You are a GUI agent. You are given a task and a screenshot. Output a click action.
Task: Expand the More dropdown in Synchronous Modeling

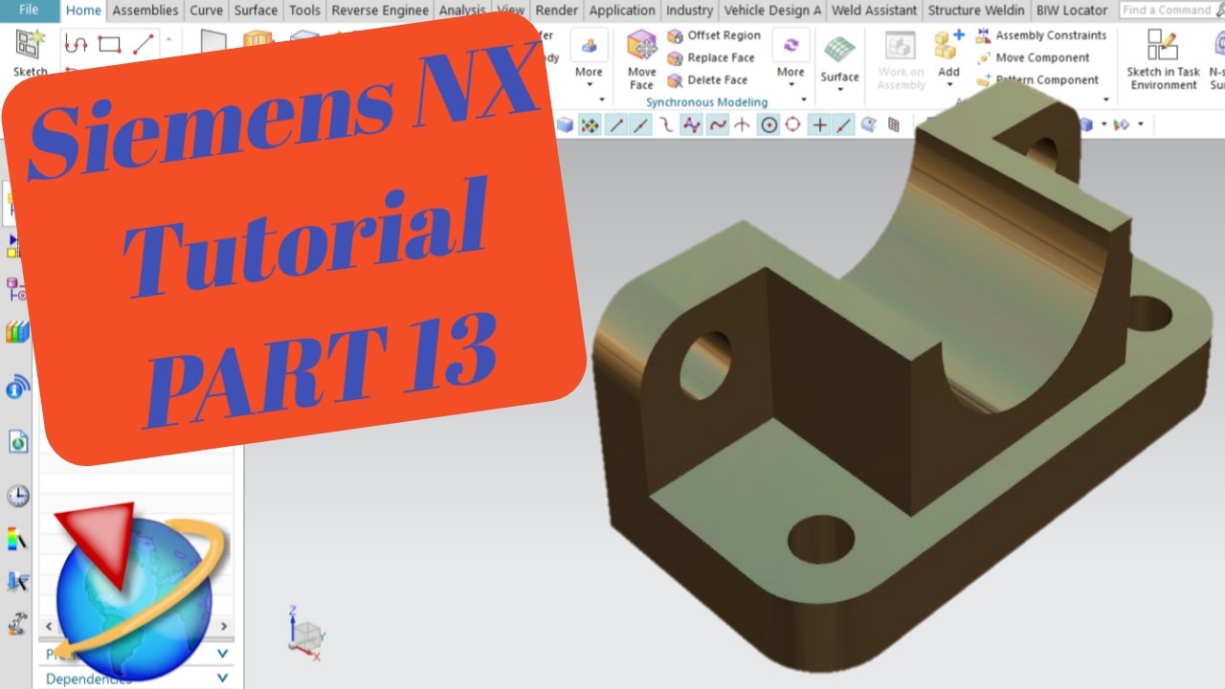tap(791, 66)
